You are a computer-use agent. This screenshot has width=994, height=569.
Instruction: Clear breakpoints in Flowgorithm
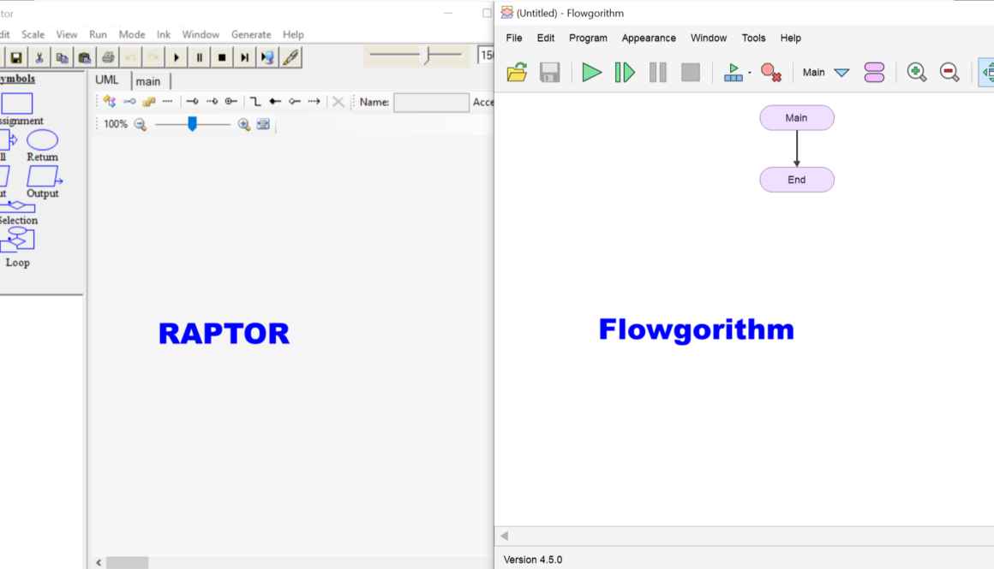(x=771, y=72)
